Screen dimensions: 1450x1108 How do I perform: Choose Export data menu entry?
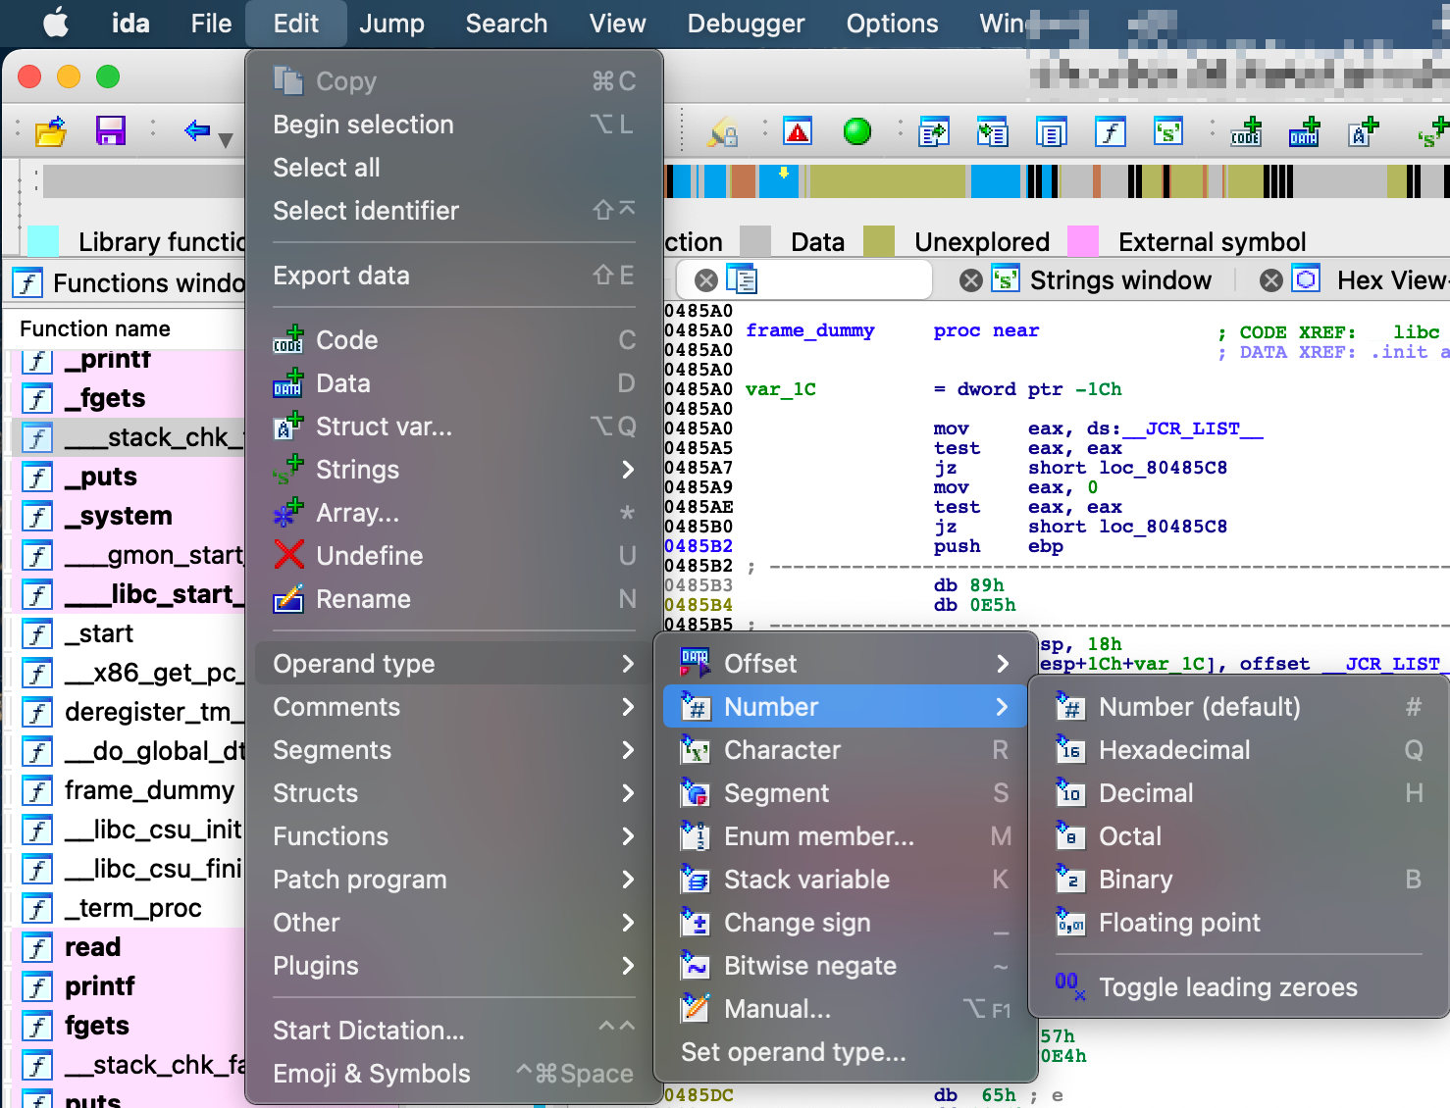point(454,276)
